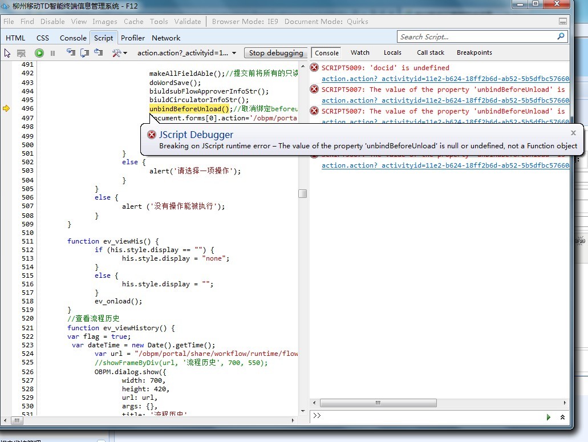Switch to the Watch tab

tap(360, 52)
